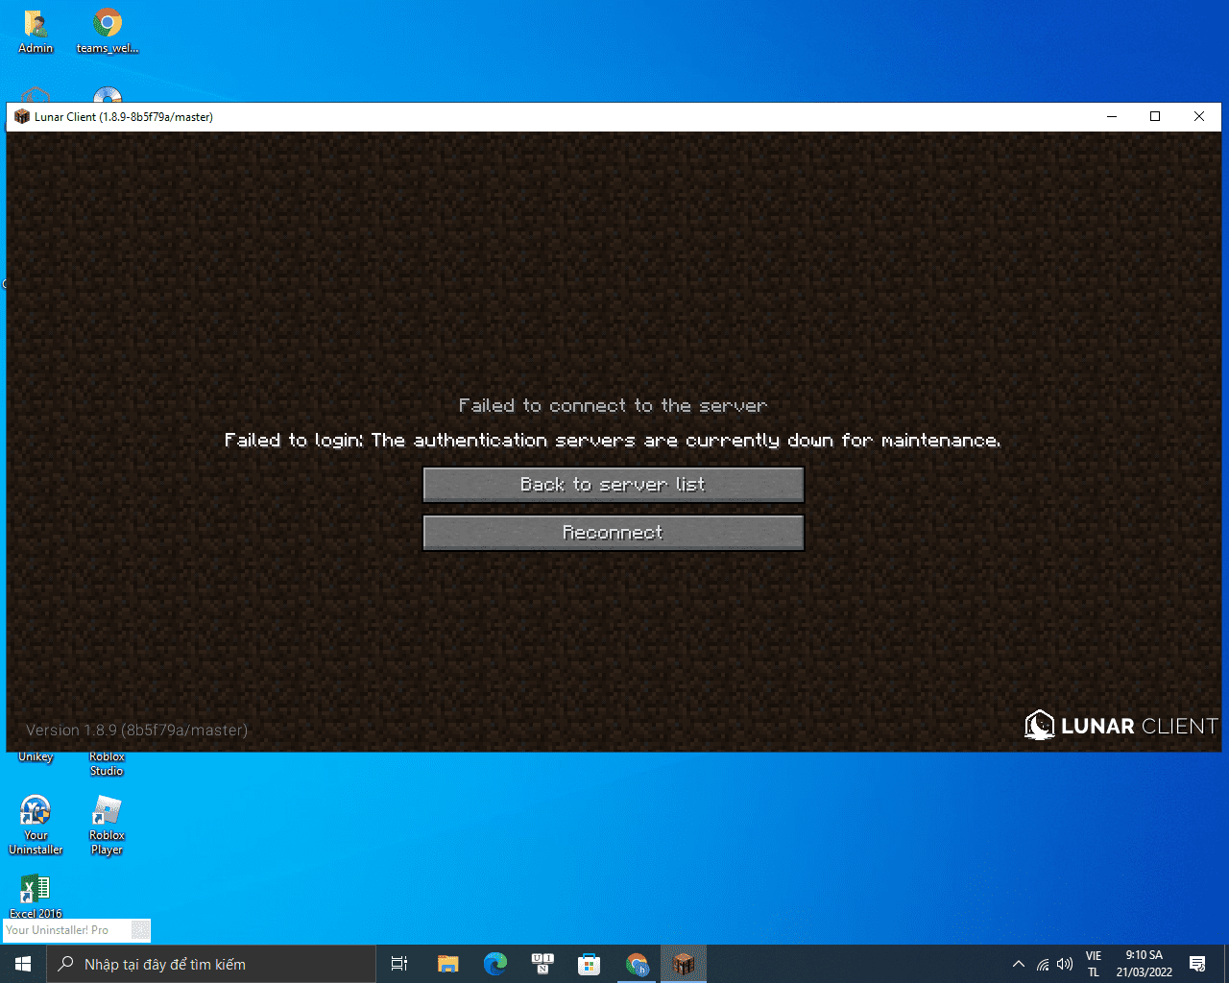Click the Lunar Client title bar icon

pos(22,116)
